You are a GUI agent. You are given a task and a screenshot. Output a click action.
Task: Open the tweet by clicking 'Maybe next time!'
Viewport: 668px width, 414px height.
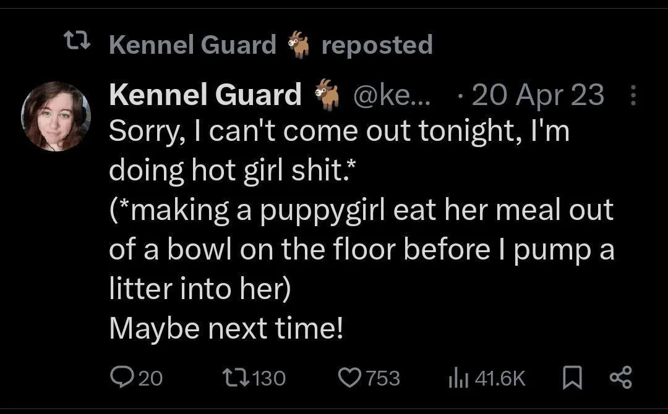click(x=226, y=329)
